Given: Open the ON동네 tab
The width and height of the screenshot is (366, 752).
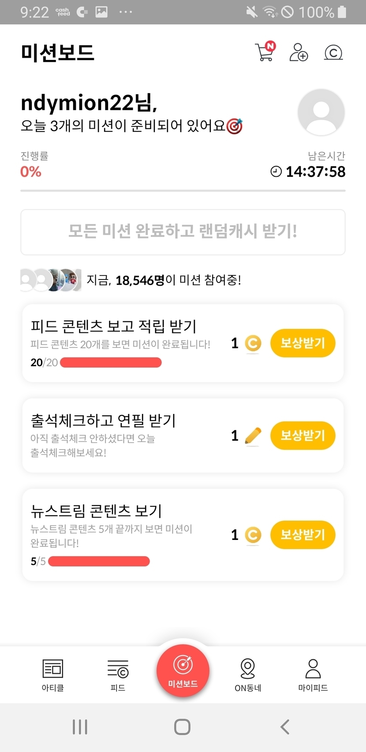Looking at the screenshot, I should (x=248, y=675).
